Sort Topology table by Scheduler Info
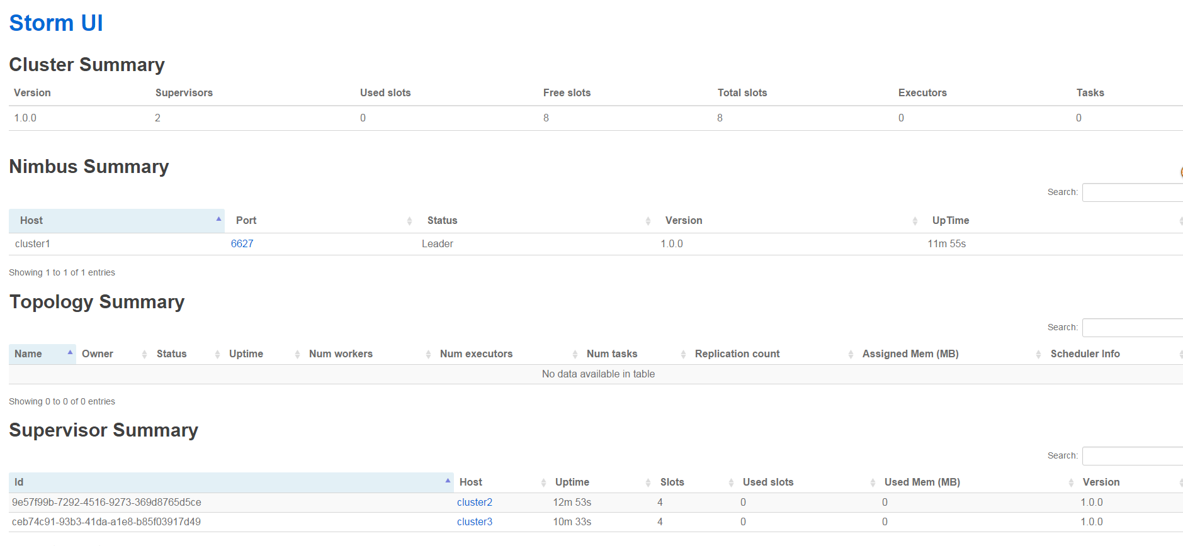The image size is (1183, 546). (x=1114, y=354)
